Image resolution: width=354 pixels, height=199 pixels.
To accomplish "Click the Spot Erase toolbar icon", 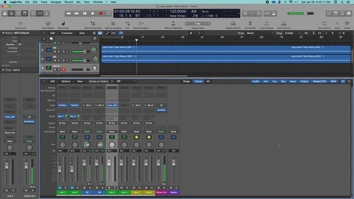I will click(64, 23).
